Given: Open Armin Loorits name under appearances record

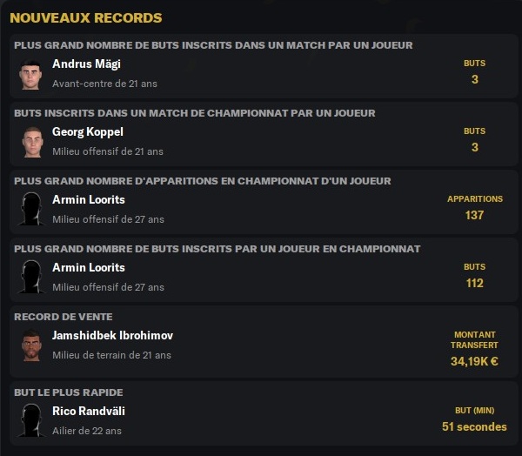Looking at the screenshot, I should point(89,199).
